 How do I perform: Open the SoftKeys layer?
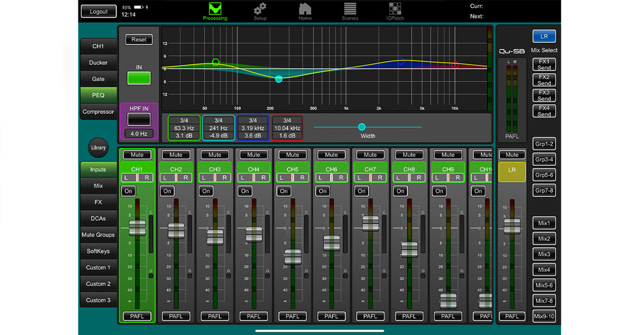(98, 252)
